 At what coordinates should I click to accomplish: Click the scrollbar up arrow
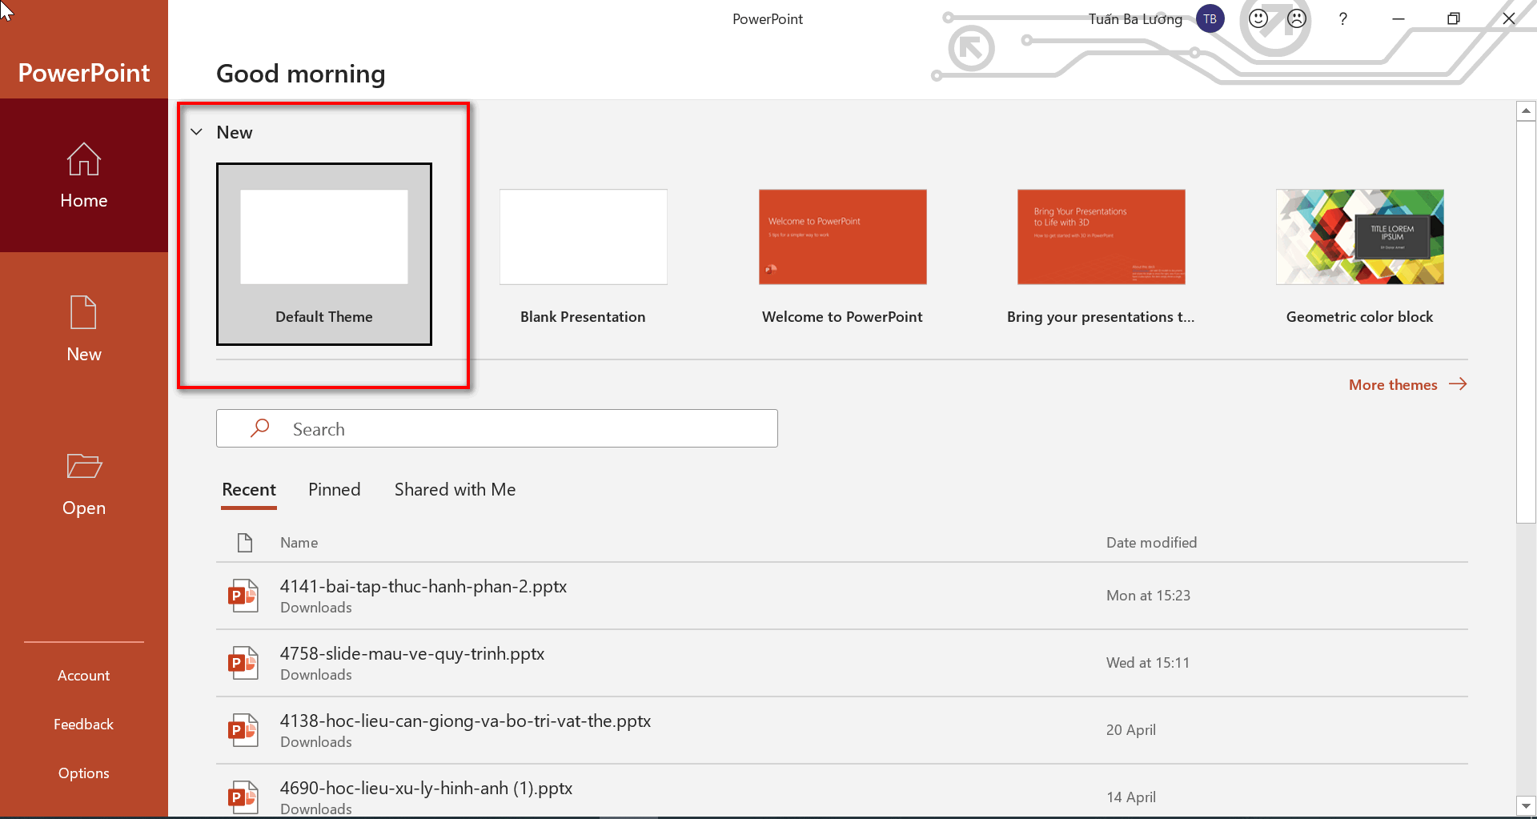tap(1527, 110)
